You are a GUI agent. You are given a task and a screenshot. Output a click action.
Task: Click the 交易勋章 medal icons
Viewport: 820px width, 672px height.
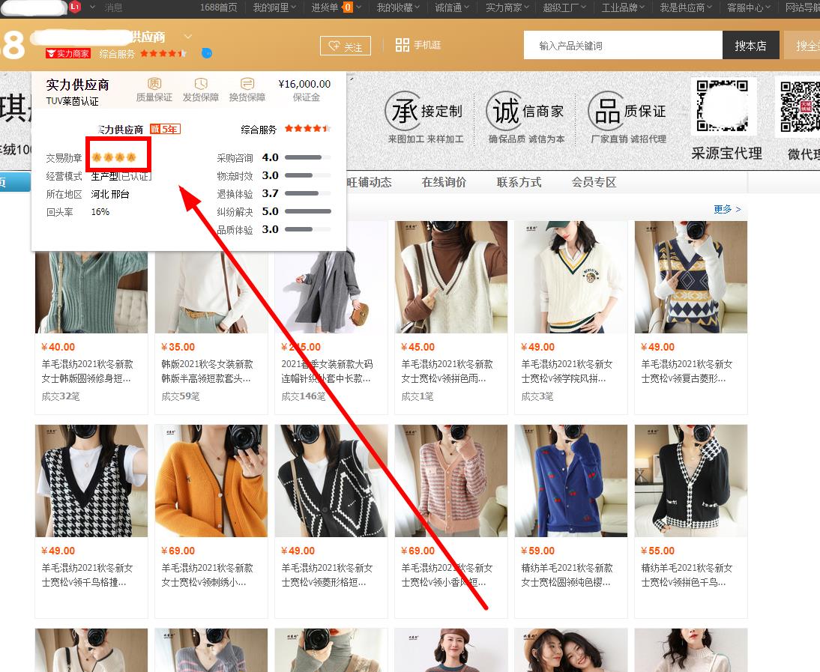115,157
